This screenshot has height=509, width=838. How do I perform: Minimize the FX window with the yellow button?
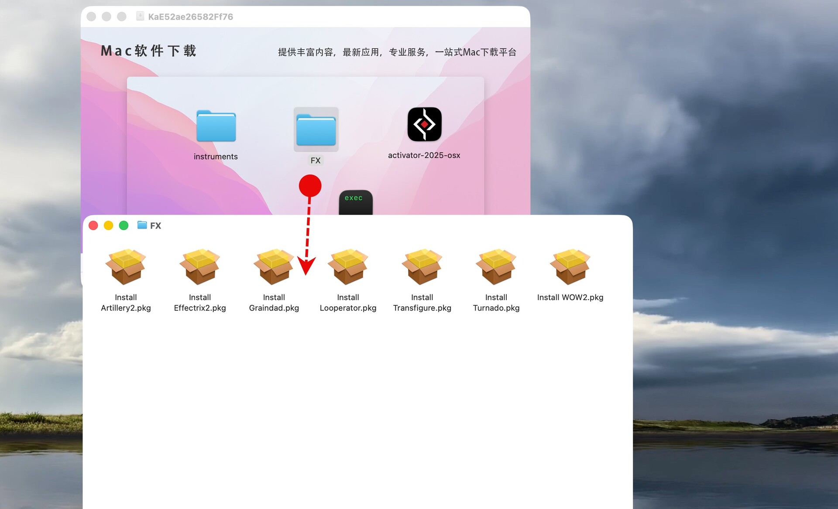(x=109, y=225)
